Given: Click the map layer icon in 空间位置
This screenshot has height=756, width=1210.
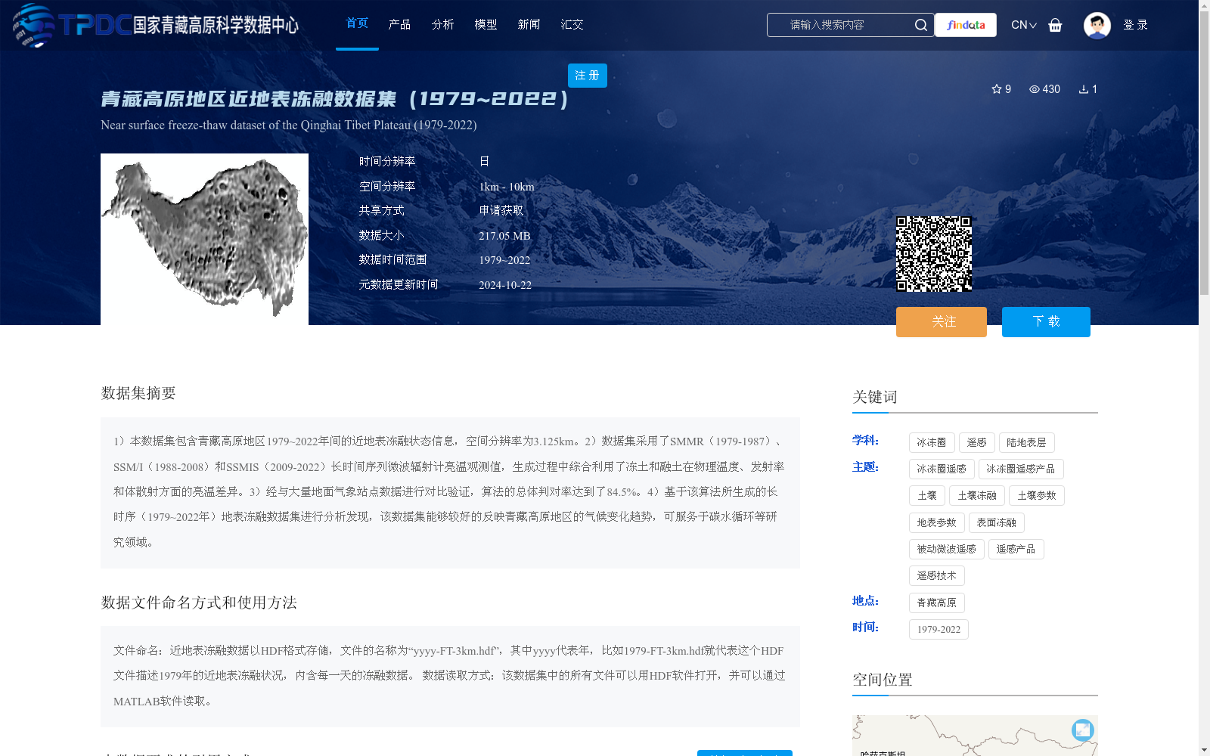Looking at the screenshot, I should click(1083, 730).
